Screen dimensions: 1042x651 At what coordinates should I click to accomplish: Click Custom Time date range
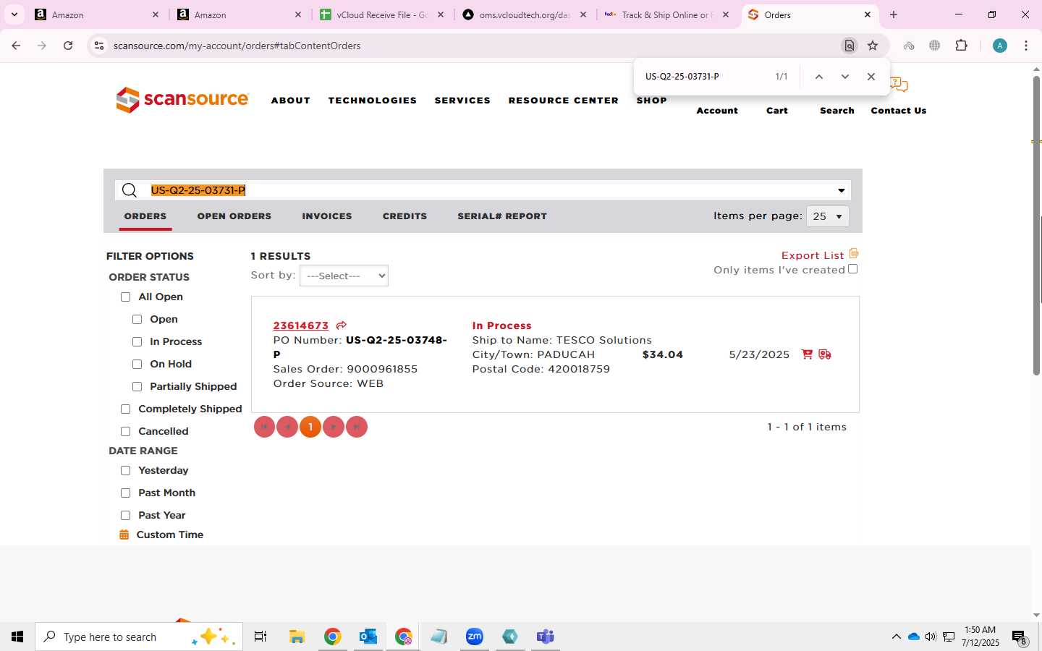coord(170,535)
